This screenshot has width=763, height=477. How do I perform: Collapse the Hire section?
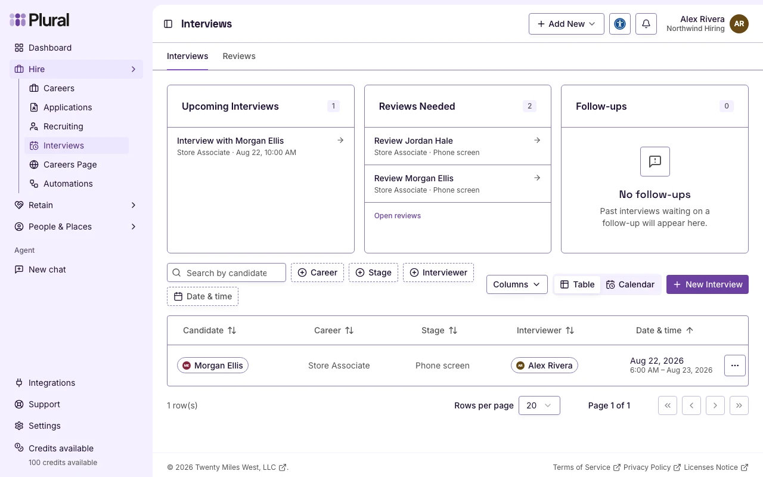click(x=76, y=69)
